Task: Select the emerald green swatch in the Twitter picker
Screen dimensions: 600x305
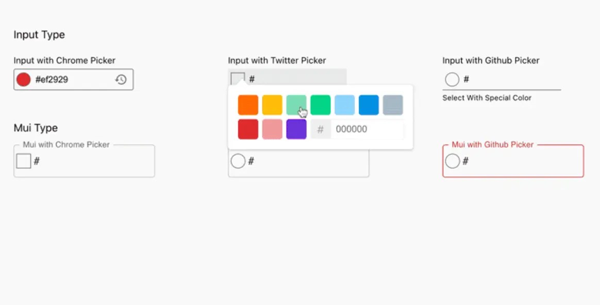Action: tap(320, 104)
